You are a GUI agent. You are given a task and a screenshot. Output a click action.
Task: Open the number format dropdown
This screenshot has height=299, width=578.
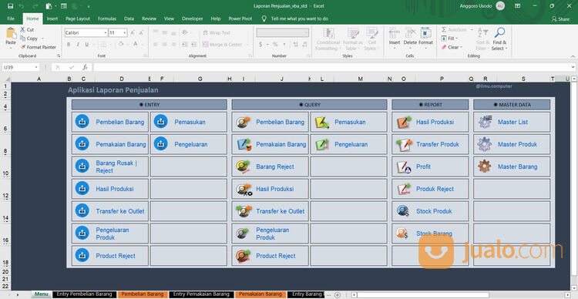pyautogui.click(x=306, y=33)
